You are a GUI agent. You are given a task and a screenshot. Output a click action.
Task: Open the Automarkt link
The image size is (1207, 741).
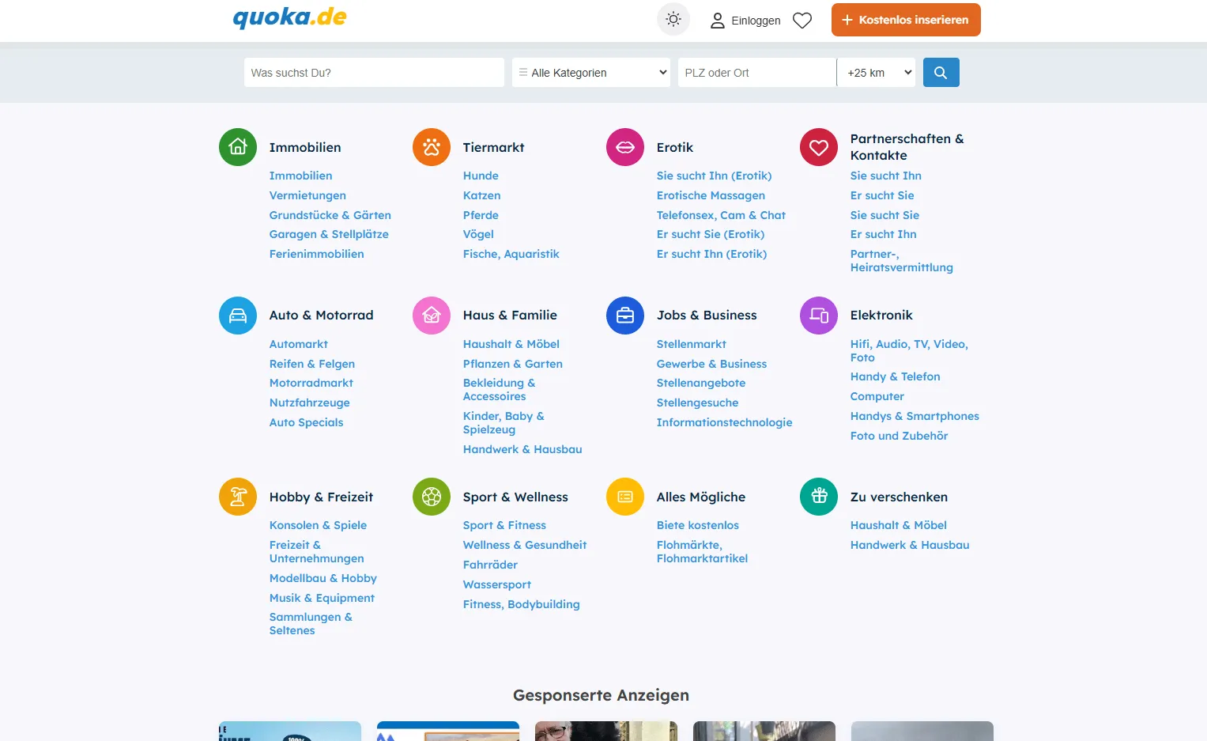click(298, 344)
